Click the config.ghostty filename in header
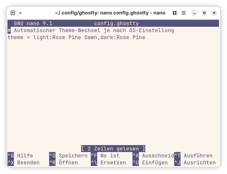The width and height of the screenshot is (227, 174). point(116,23)
